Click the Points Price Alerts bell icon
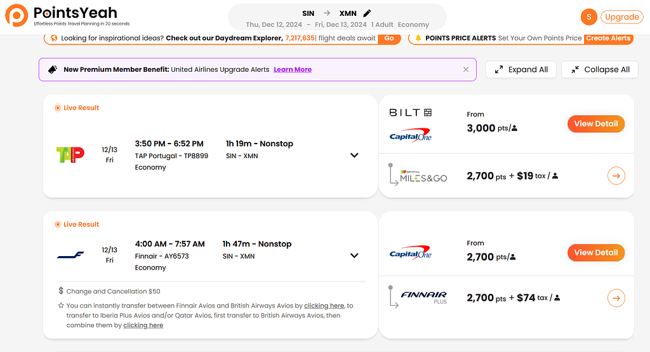The height and width of the screenshot is (352, 650). click(x=418, y=38)
